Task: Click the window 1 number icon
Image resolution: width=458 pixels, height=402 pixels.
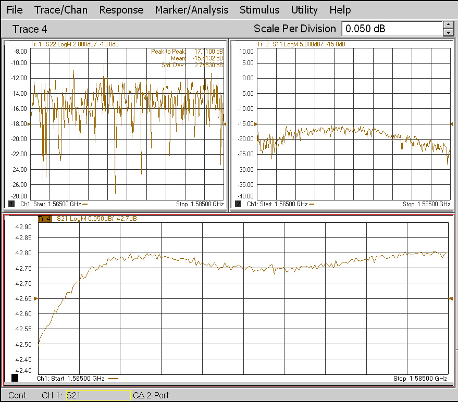Action: [11, 204]
